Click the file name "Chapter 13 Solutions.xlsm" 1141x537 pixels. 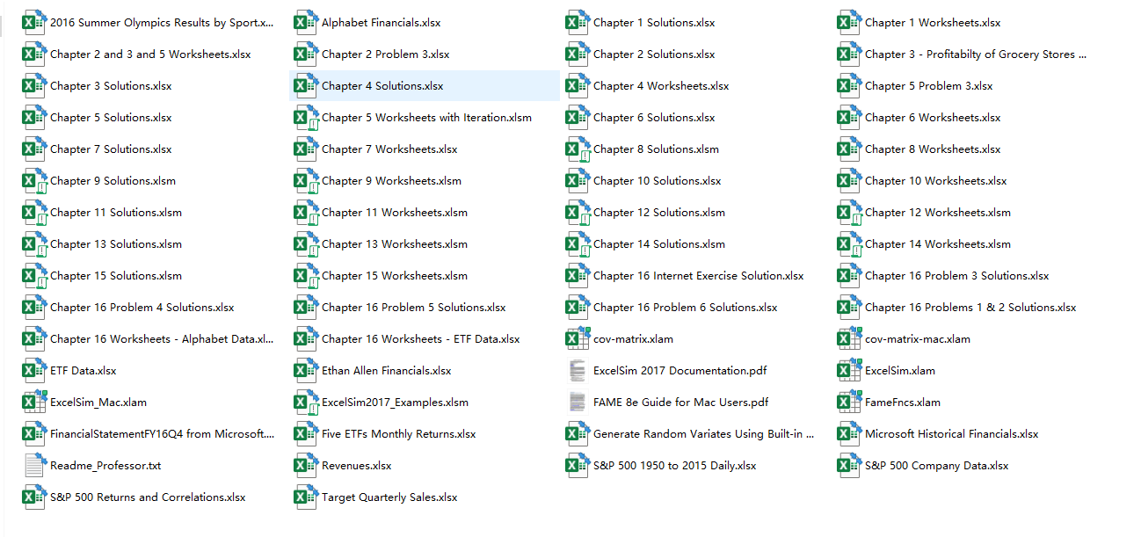click(x=116, y=244)
